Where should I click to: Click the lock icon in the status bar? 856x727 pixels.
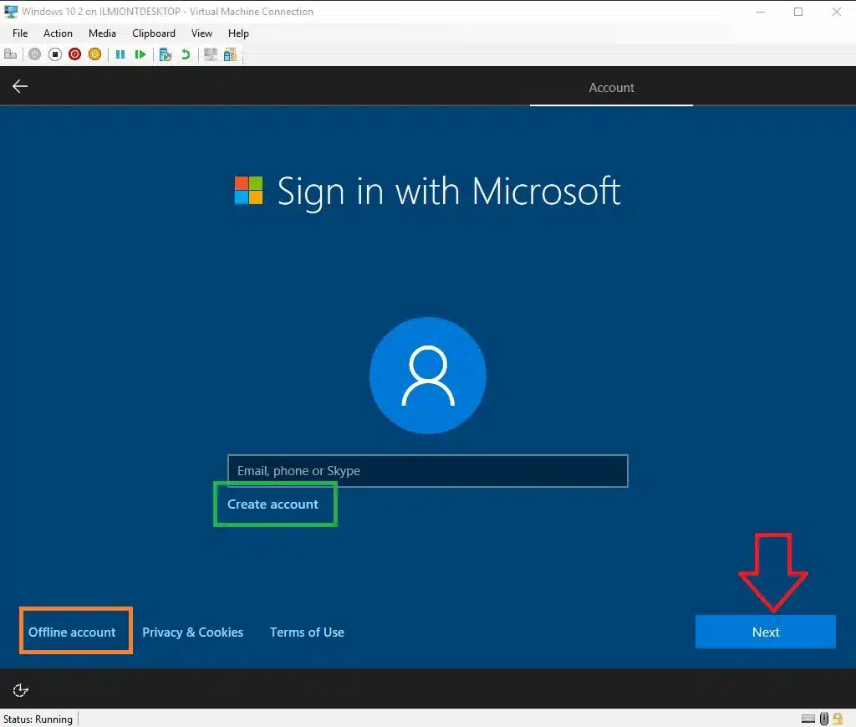pos(838,719)
